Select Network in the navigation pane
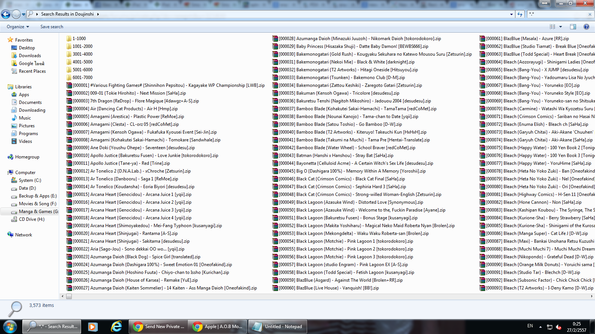This screenshot has width=595, height=334. point(23,235)
